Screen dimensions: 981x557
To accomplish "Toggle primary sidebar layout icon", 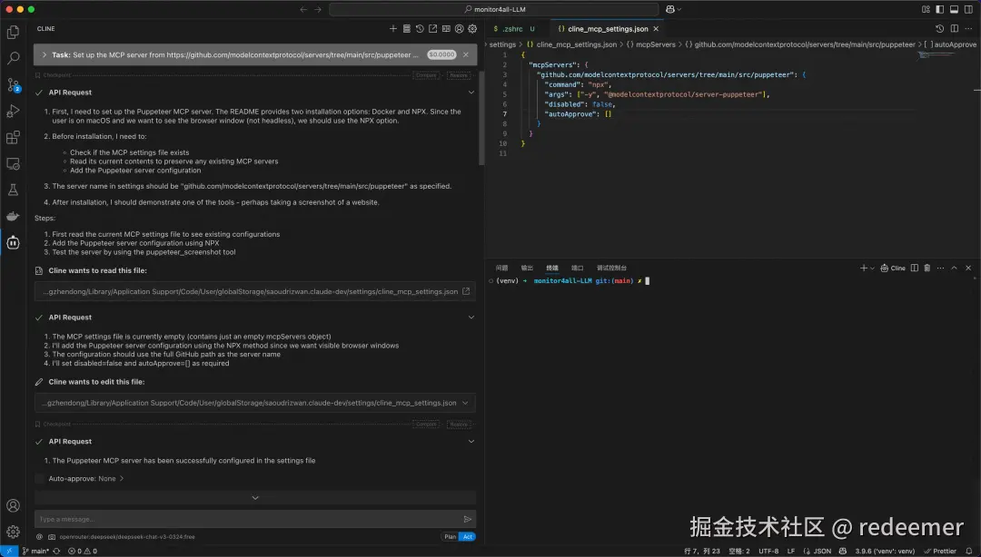I will pyautogui.click(x=940, y=9).
